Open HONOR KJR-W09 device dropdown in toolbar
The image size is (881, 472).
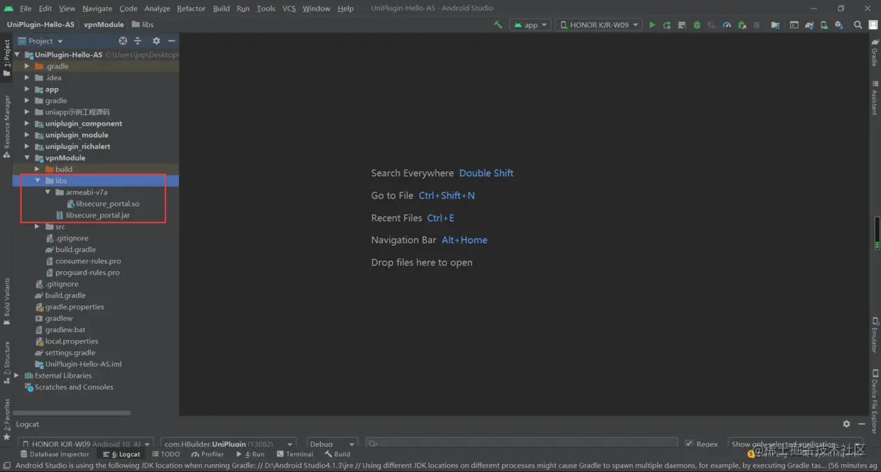598,25
